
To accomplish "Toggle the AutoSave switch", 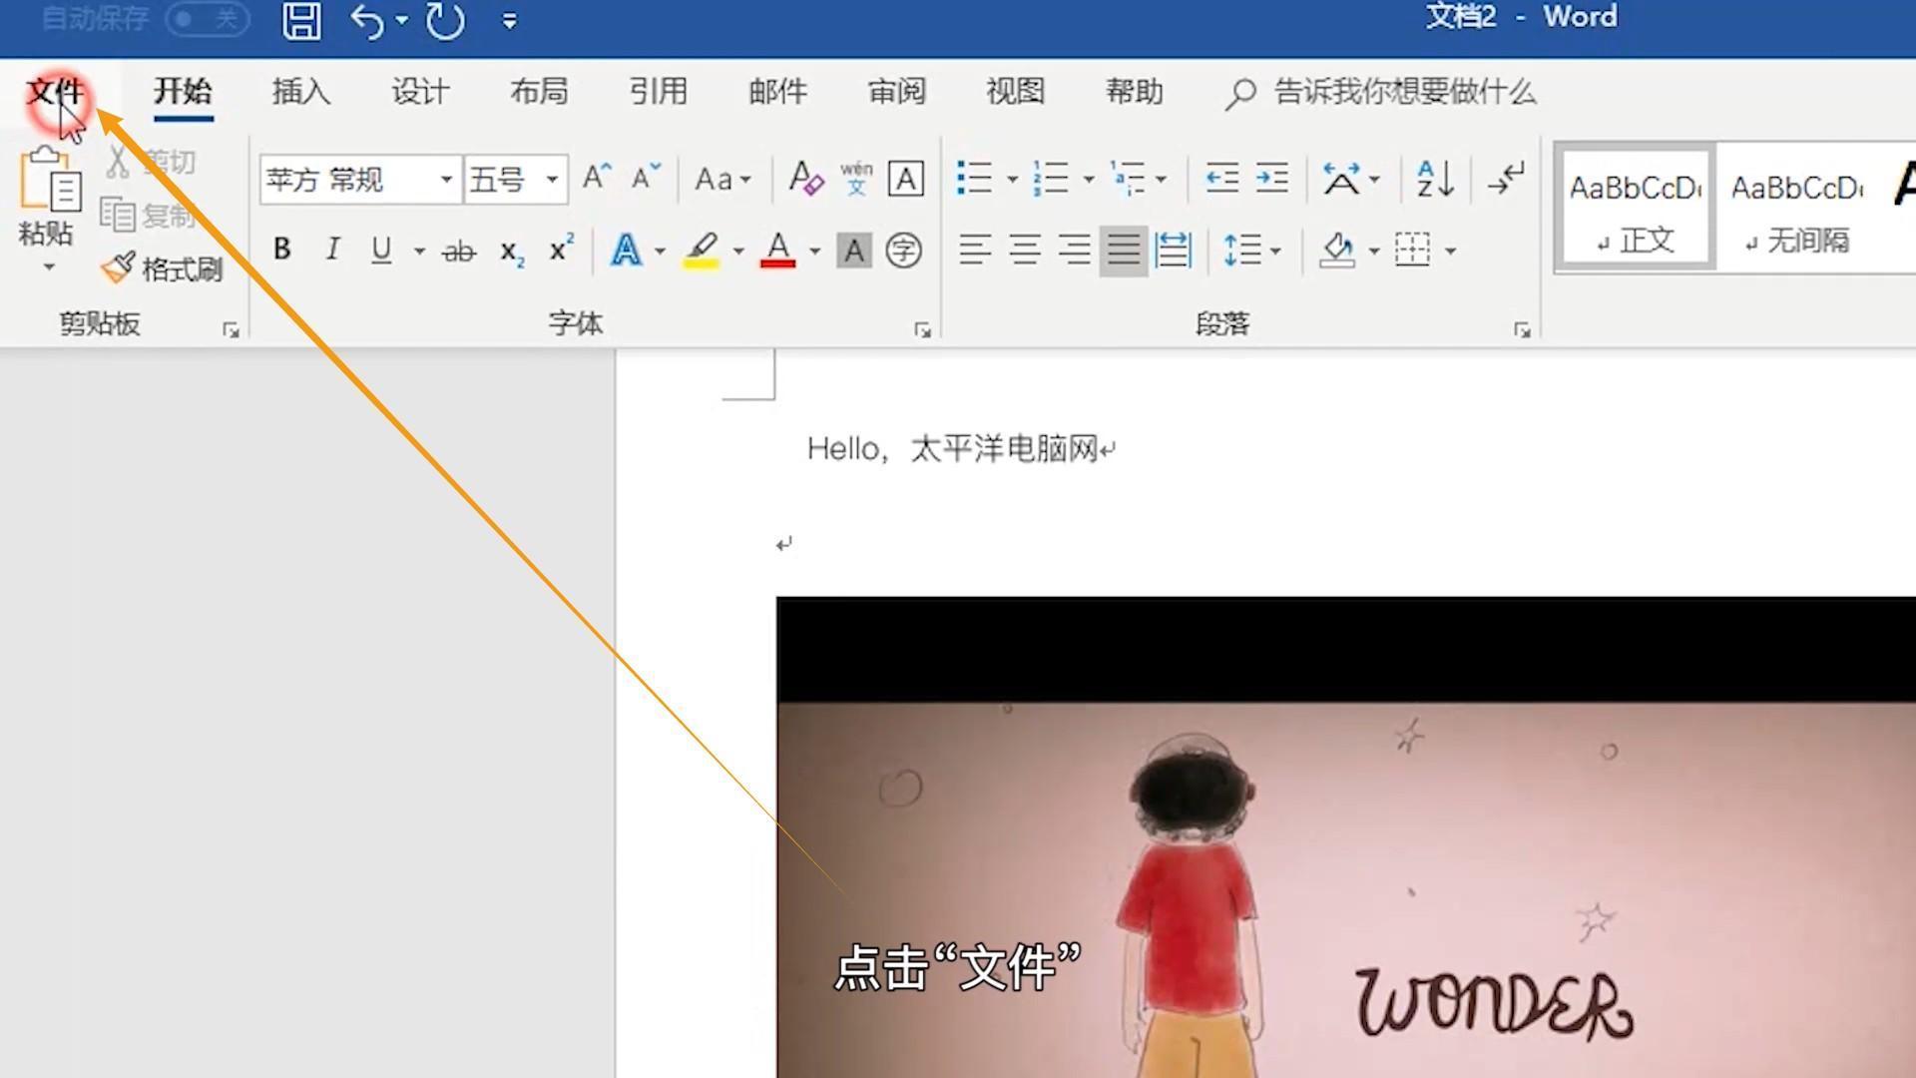I will pyautogui.click(x=207, y=19).
